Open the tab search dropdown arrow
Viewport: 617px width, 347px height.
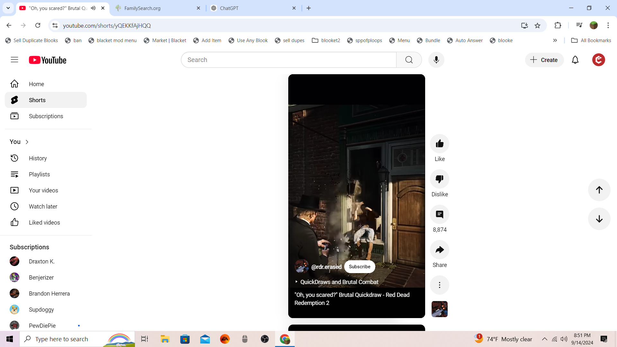click(x=8, y=8)
